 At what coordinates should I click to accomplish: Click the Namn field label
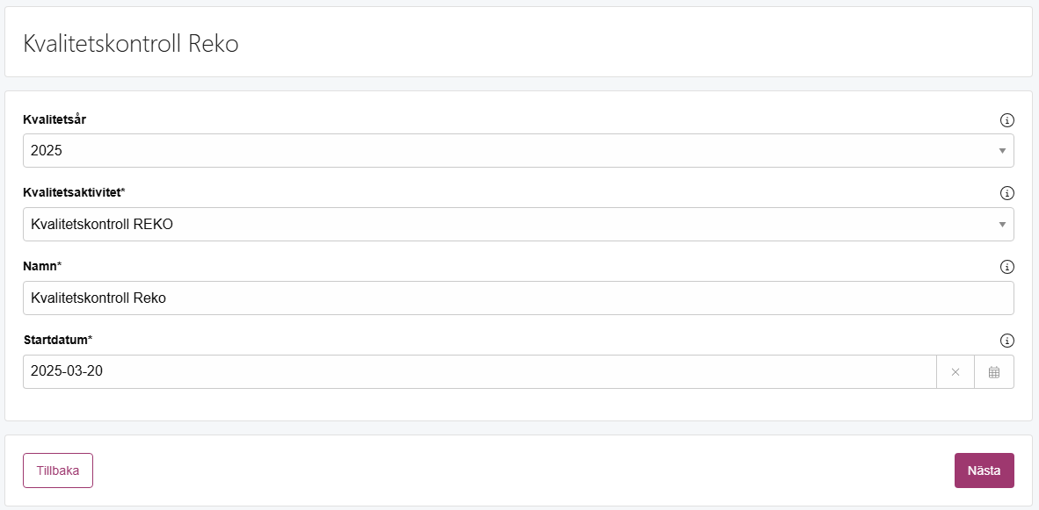pyautogui.click(x=42, y=266)
